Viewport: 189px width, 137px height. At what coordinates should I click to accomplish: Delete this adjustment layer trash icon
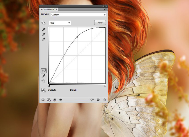[104, 100]
